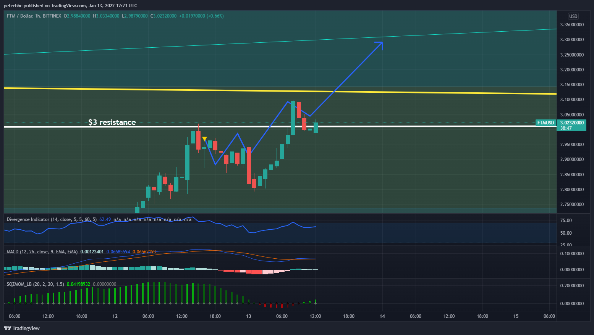This screenshot has height=335, width=594.
Task: Click the MACD 0.06562193 orange value
Action: coord(144,252)
